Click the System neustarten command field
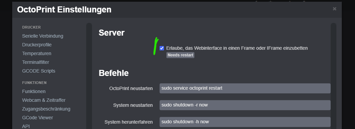Screen dimensions: 355x129 click(x=245, y=105)
